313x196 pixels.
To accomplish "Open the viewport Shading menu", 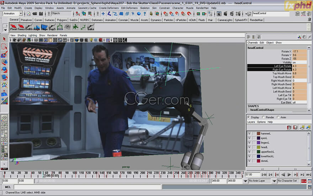I will (22, 35).
